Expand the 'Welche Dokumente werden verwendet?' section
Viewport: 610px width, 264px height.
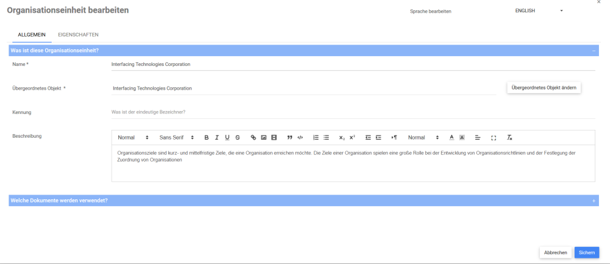click(x=594, y=201)
